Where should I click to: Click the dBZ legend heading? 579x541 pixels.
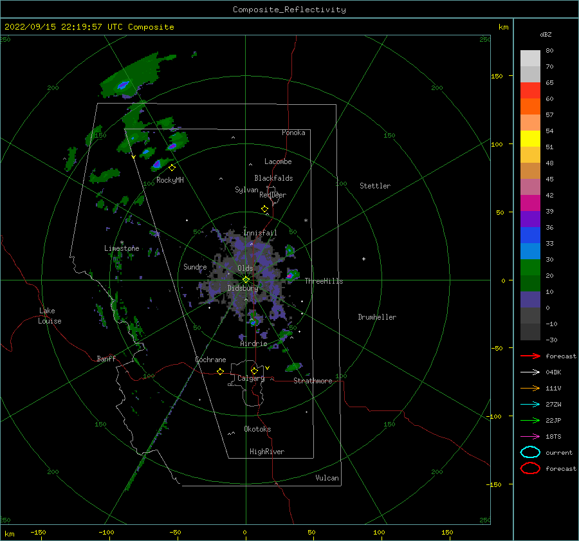tap(546, 34)
